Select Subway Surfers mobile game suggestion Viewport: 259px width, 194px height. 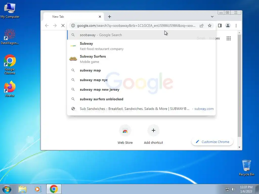pyautogui.click(x=141, y=59)
